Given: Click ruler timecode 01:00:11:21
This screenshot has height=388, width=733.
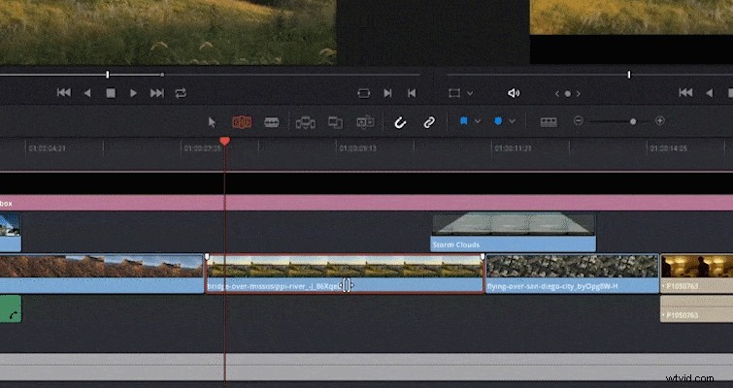Looking at the screenshot, I should coord(514,148).
